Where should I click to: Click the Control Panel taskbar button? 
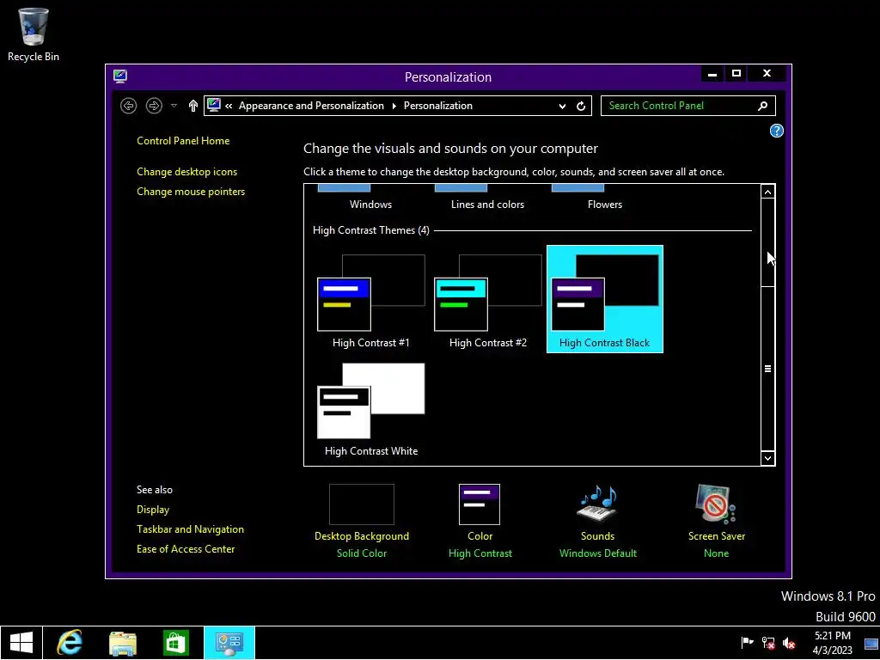point(229,643)
